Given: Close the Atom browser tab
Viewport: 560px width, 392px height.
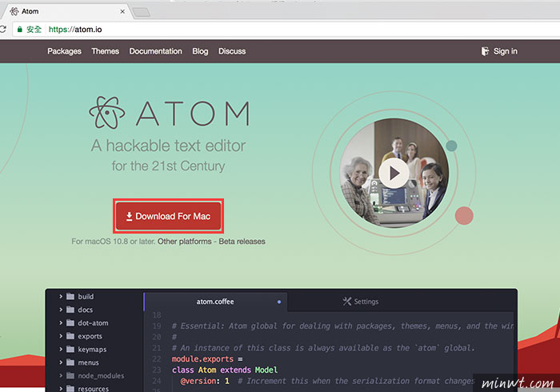Looking at the screenshot, I should (122, 11).
